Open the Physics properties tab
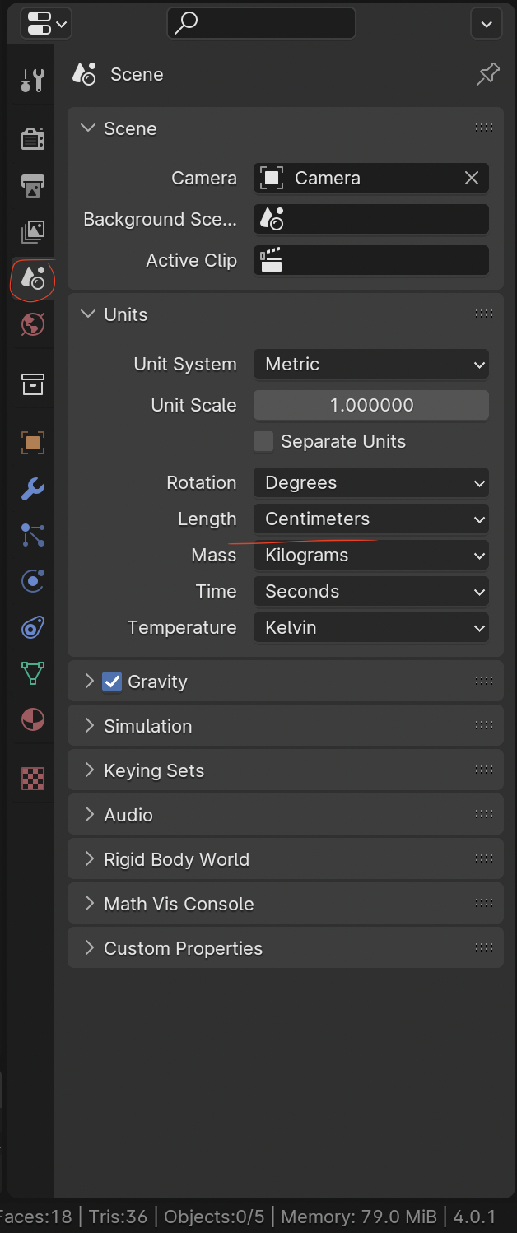Screen dimensions: 517x1233 click(x=32, y=581)
